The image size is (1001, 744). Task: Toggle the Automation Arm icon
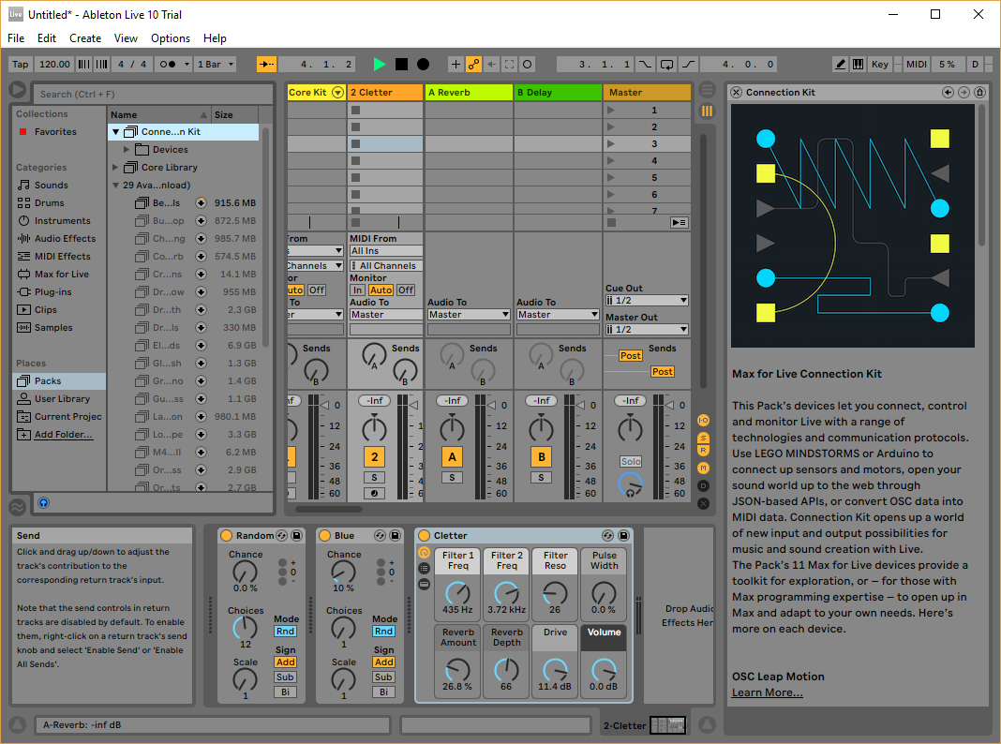coord(473,64)
